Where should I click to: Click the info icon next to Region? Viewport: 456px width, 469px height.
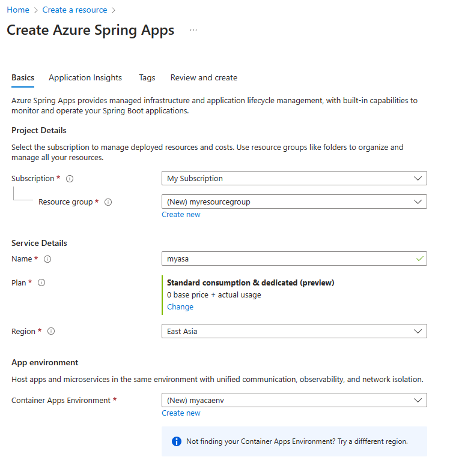[51, 331]
